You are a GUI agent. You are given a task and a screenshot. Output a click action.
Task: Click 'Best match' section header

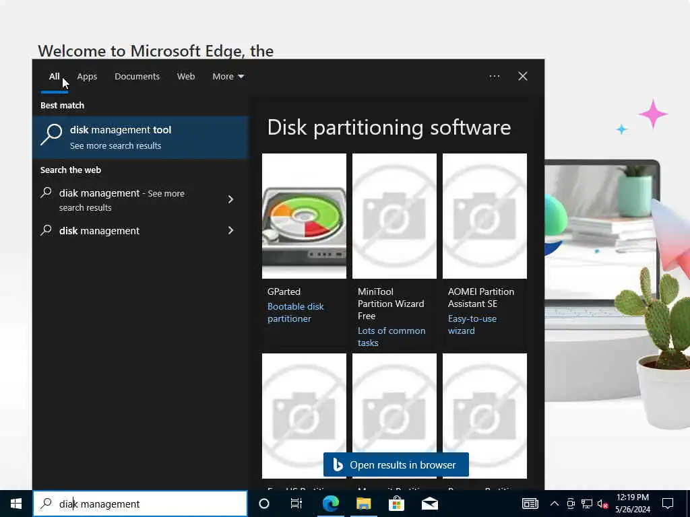point(62,106)
